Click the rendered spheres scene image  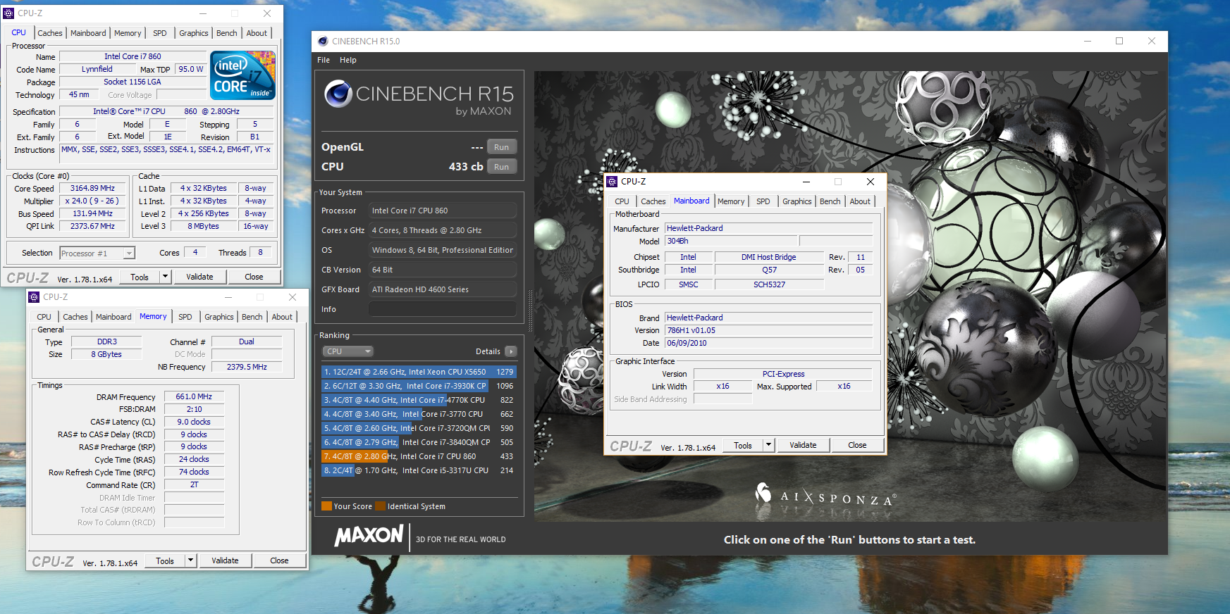(x=849, y=296)
